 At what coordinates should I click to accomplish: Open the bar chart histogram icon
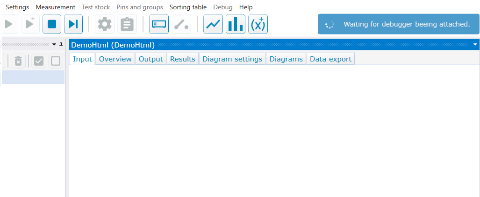236,24
